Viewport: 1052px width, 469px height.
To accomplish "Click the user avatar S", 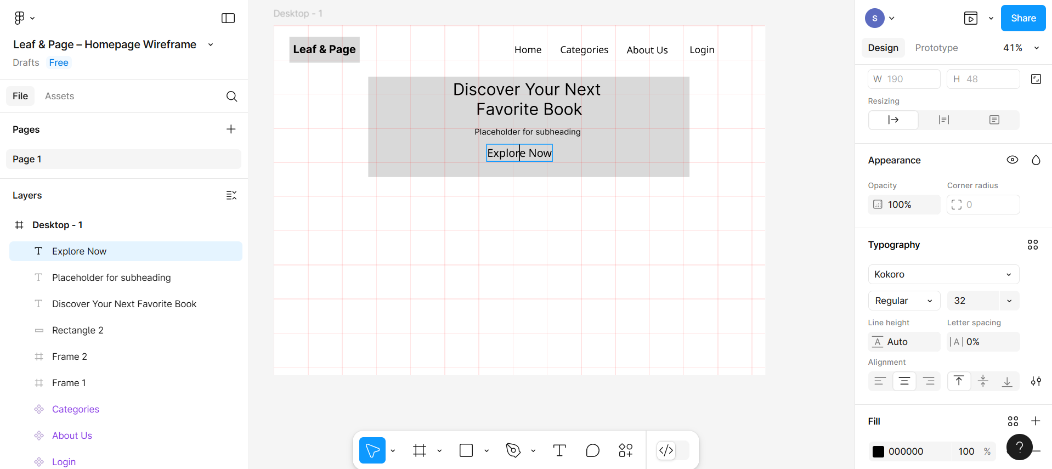I will [x=875, y=18].
